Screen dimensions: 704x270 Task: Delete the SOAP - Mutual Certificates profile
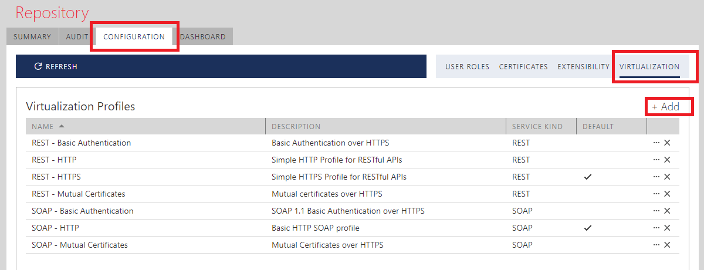pos(667,245)
